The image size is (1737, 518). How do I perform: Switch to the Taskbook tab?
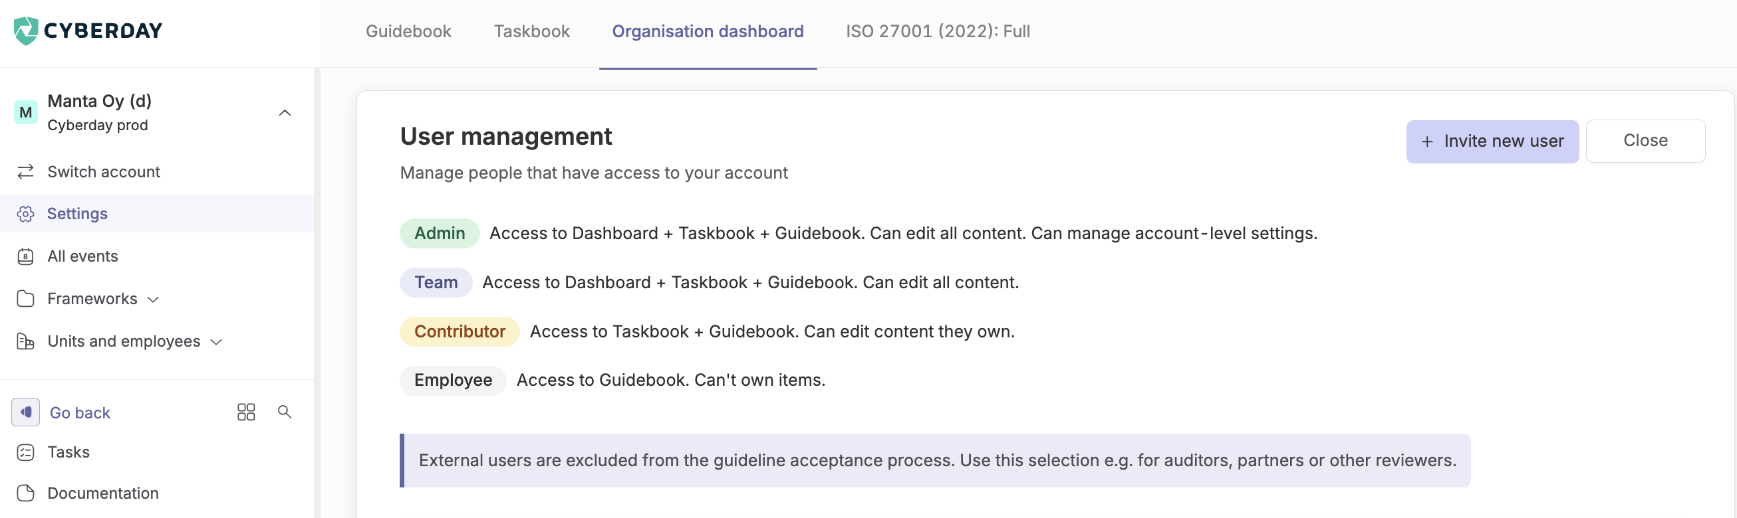point(532,32)
